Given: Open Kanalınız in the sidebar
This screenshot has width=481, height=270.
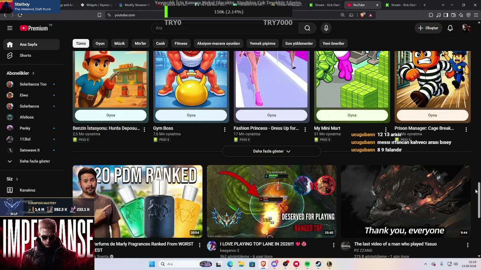Looking at the screenshot, I should pos(32,190).
